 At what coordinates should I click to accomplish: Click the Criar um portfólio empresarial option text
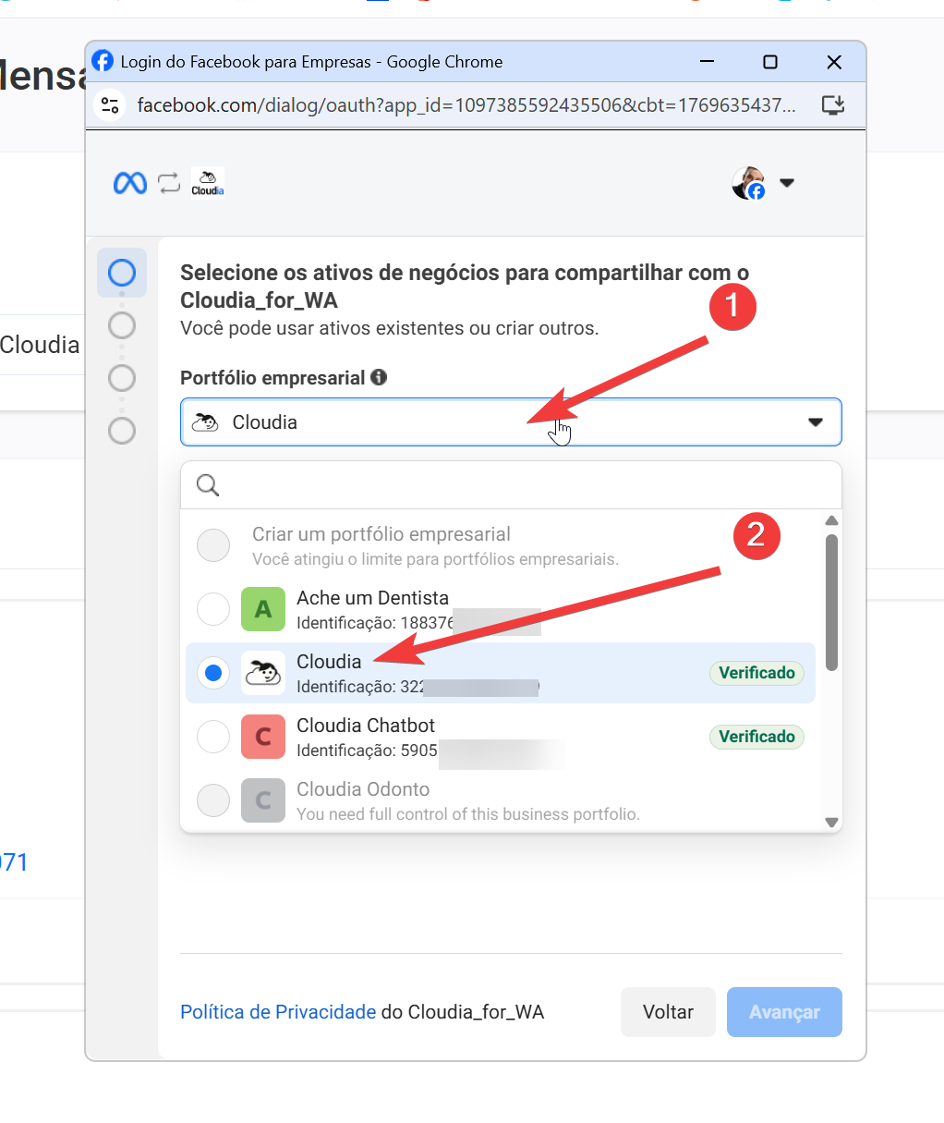tap(381, 534)
